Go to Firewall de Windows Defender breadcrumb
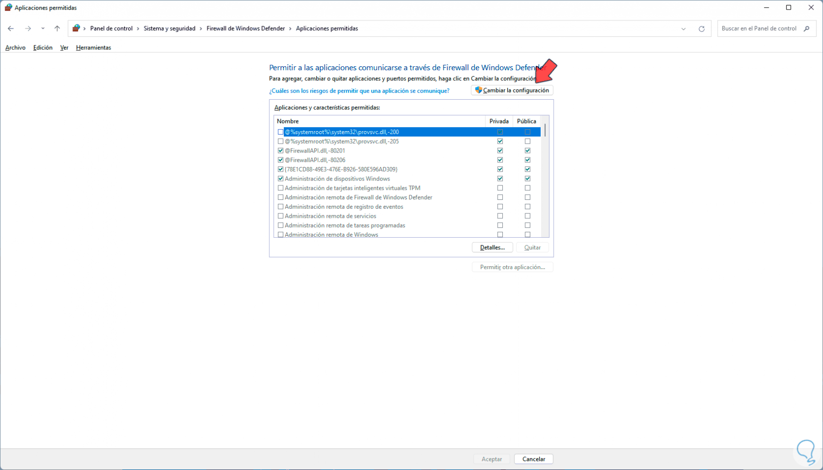Screen dimensions: 823x470 246,28
